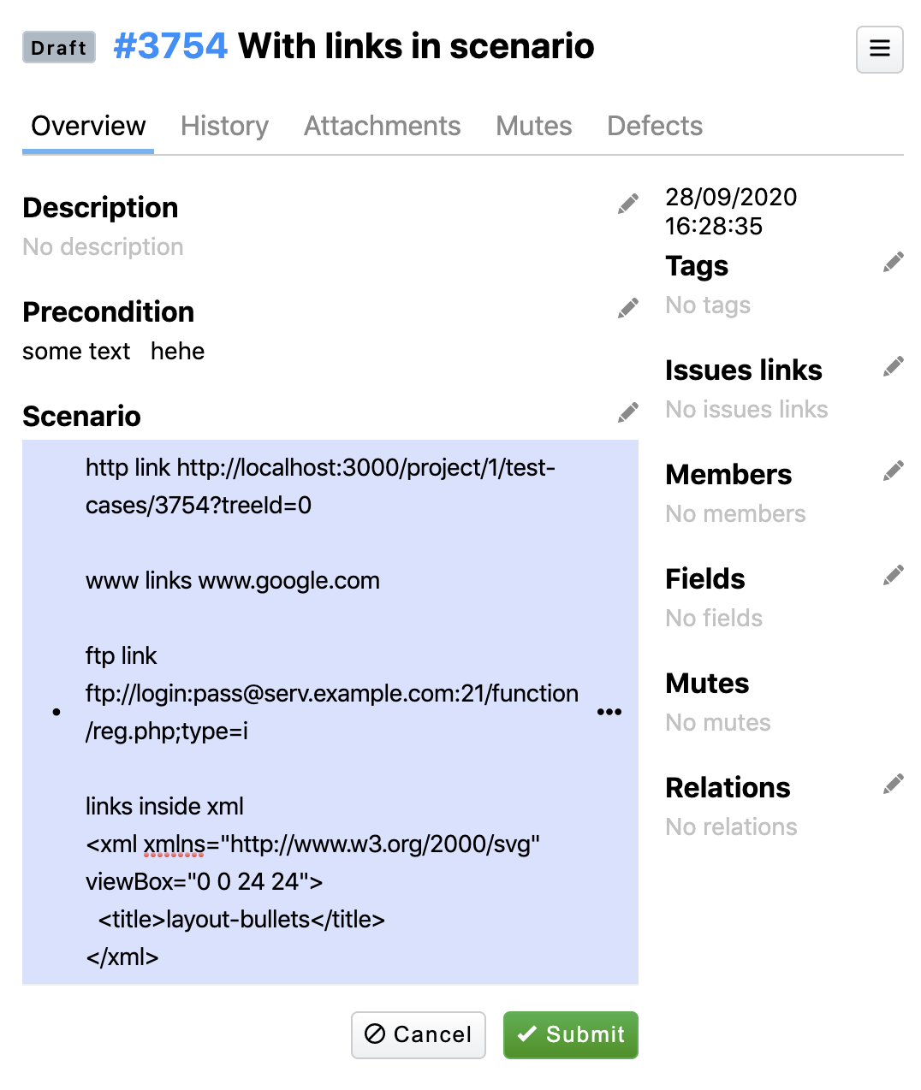The width and height of the screenshot is (921, 1090).
Task: Click the Relations edit pencil
Action: tap(894, 784)
